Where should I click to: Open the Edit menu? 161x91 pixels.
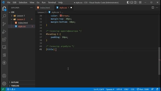click(15, 3)
